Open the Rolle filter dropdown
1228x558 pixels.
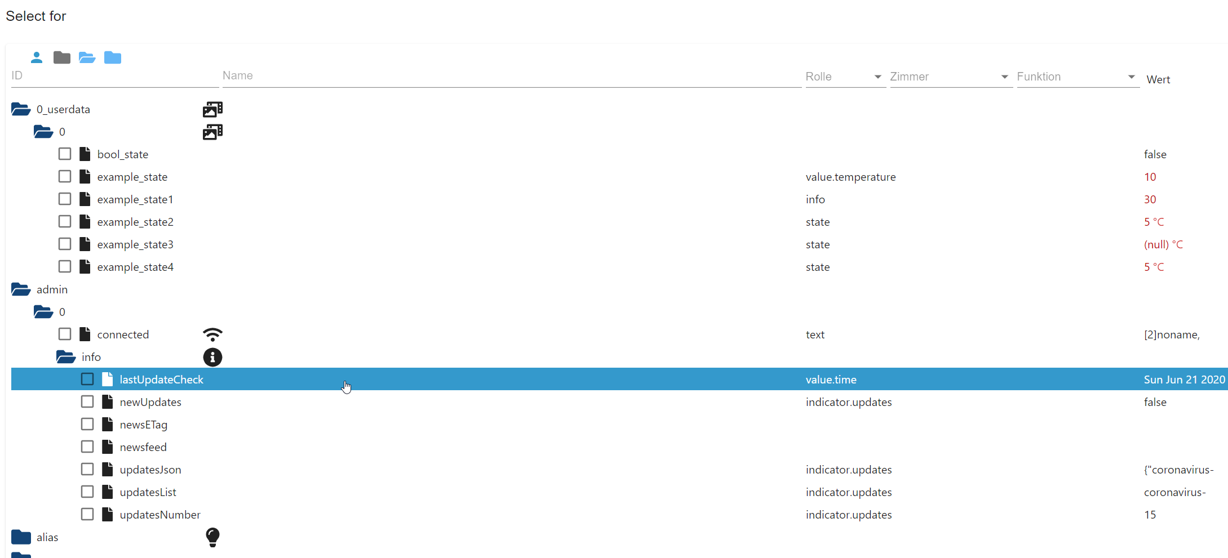tap(845, 77)
